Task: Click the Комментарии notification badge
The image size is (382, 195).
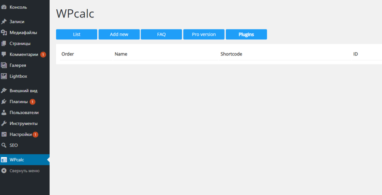Action: point(43,54)
